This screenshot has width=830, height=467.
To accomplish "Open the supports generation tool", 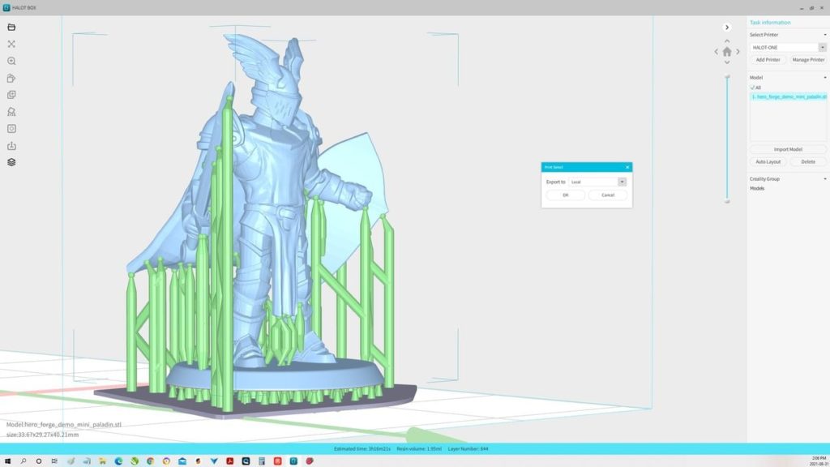I will pos(11,112).
